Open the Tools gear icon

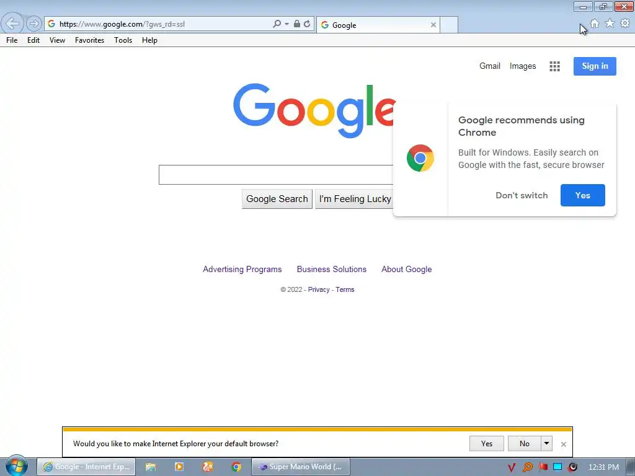click(x=625, y=24)
